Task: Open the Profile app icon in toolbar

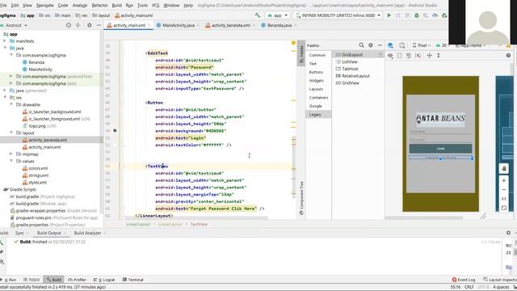Action: pyautogui.click(x=435, y=15)
